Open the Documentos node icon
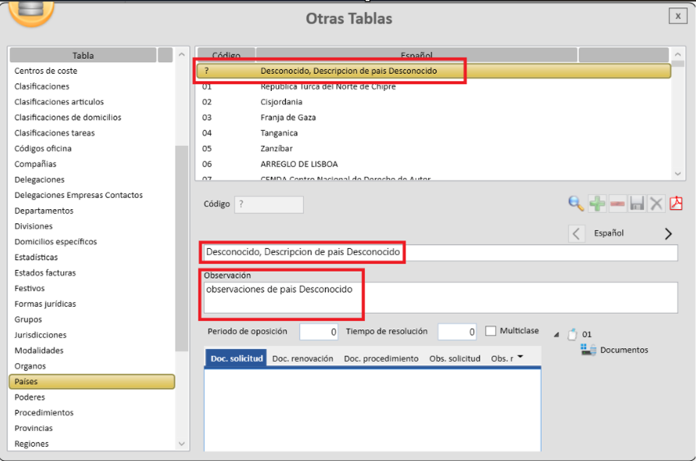 coord(588,349)
